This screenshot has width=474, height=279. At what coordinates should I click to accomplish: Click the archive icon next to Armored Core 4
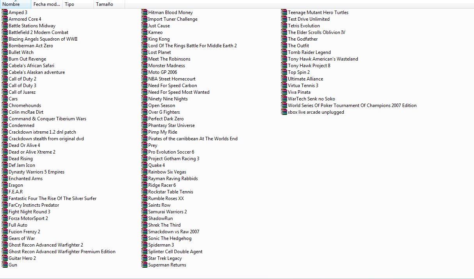(x=5, y=19)
